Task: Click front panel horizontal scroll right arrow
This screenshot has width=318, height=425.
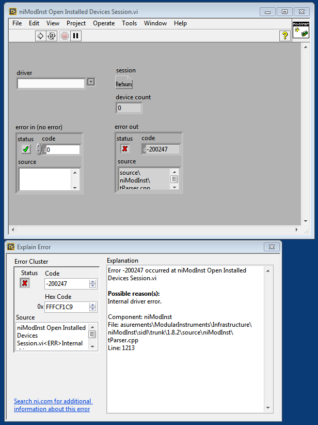Action: (297, 230)
